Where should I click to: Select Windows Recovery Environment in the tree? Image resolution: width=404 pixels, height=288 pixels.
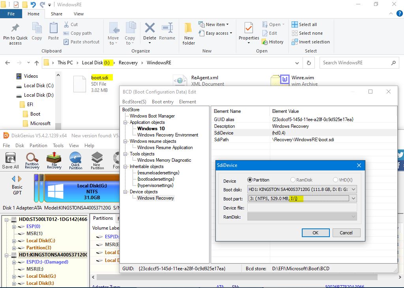point(168,135)
